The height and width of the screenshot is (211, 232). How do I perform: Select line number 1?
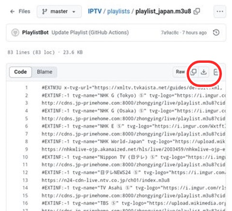coord(26,88)
